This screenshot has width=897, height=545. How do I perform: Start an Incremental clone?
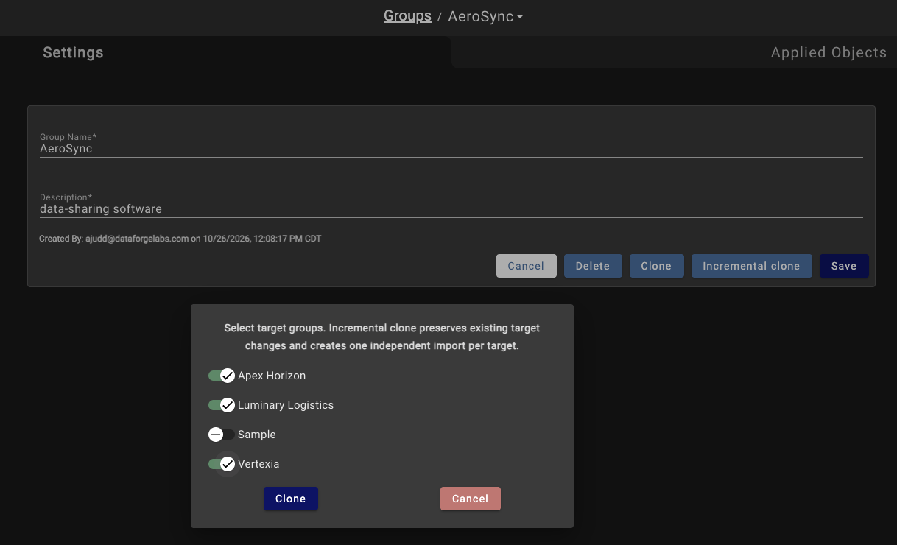751,266
